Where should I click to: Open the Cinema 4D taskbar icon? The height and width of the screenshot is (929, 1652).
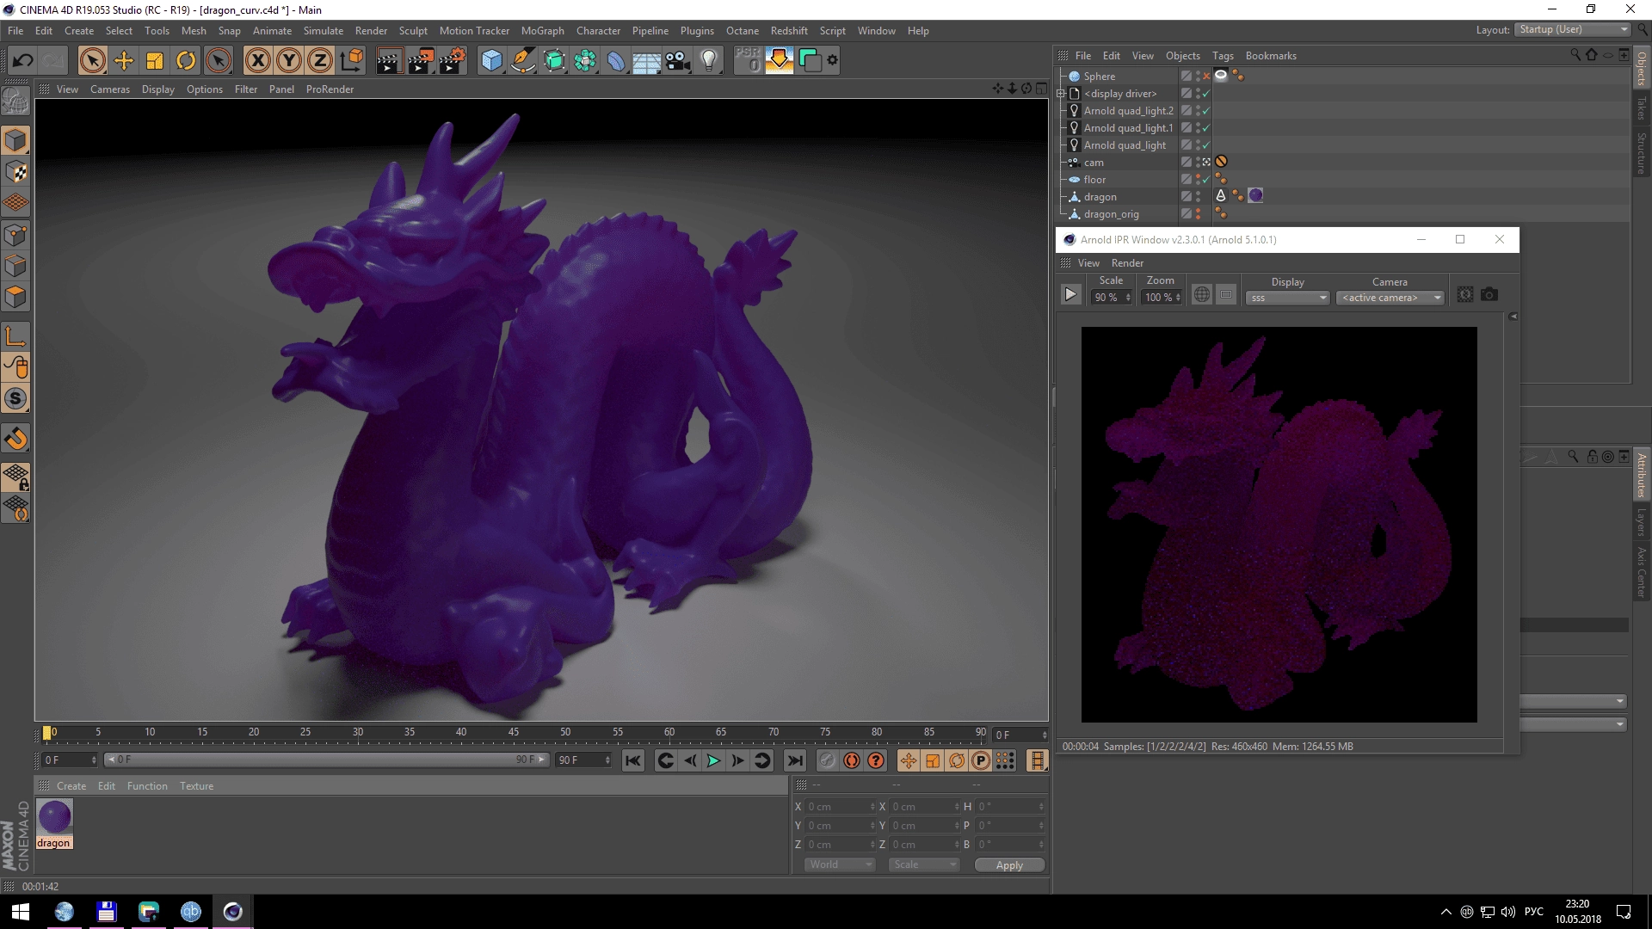point(232,912)
